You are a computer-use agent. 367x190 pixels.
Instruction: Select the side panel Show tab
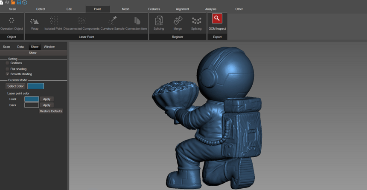[x=35, y=47]
